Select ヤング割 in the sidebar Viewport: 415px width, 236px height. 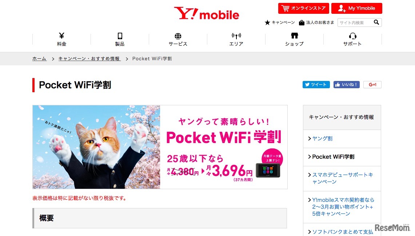(322, 138)
